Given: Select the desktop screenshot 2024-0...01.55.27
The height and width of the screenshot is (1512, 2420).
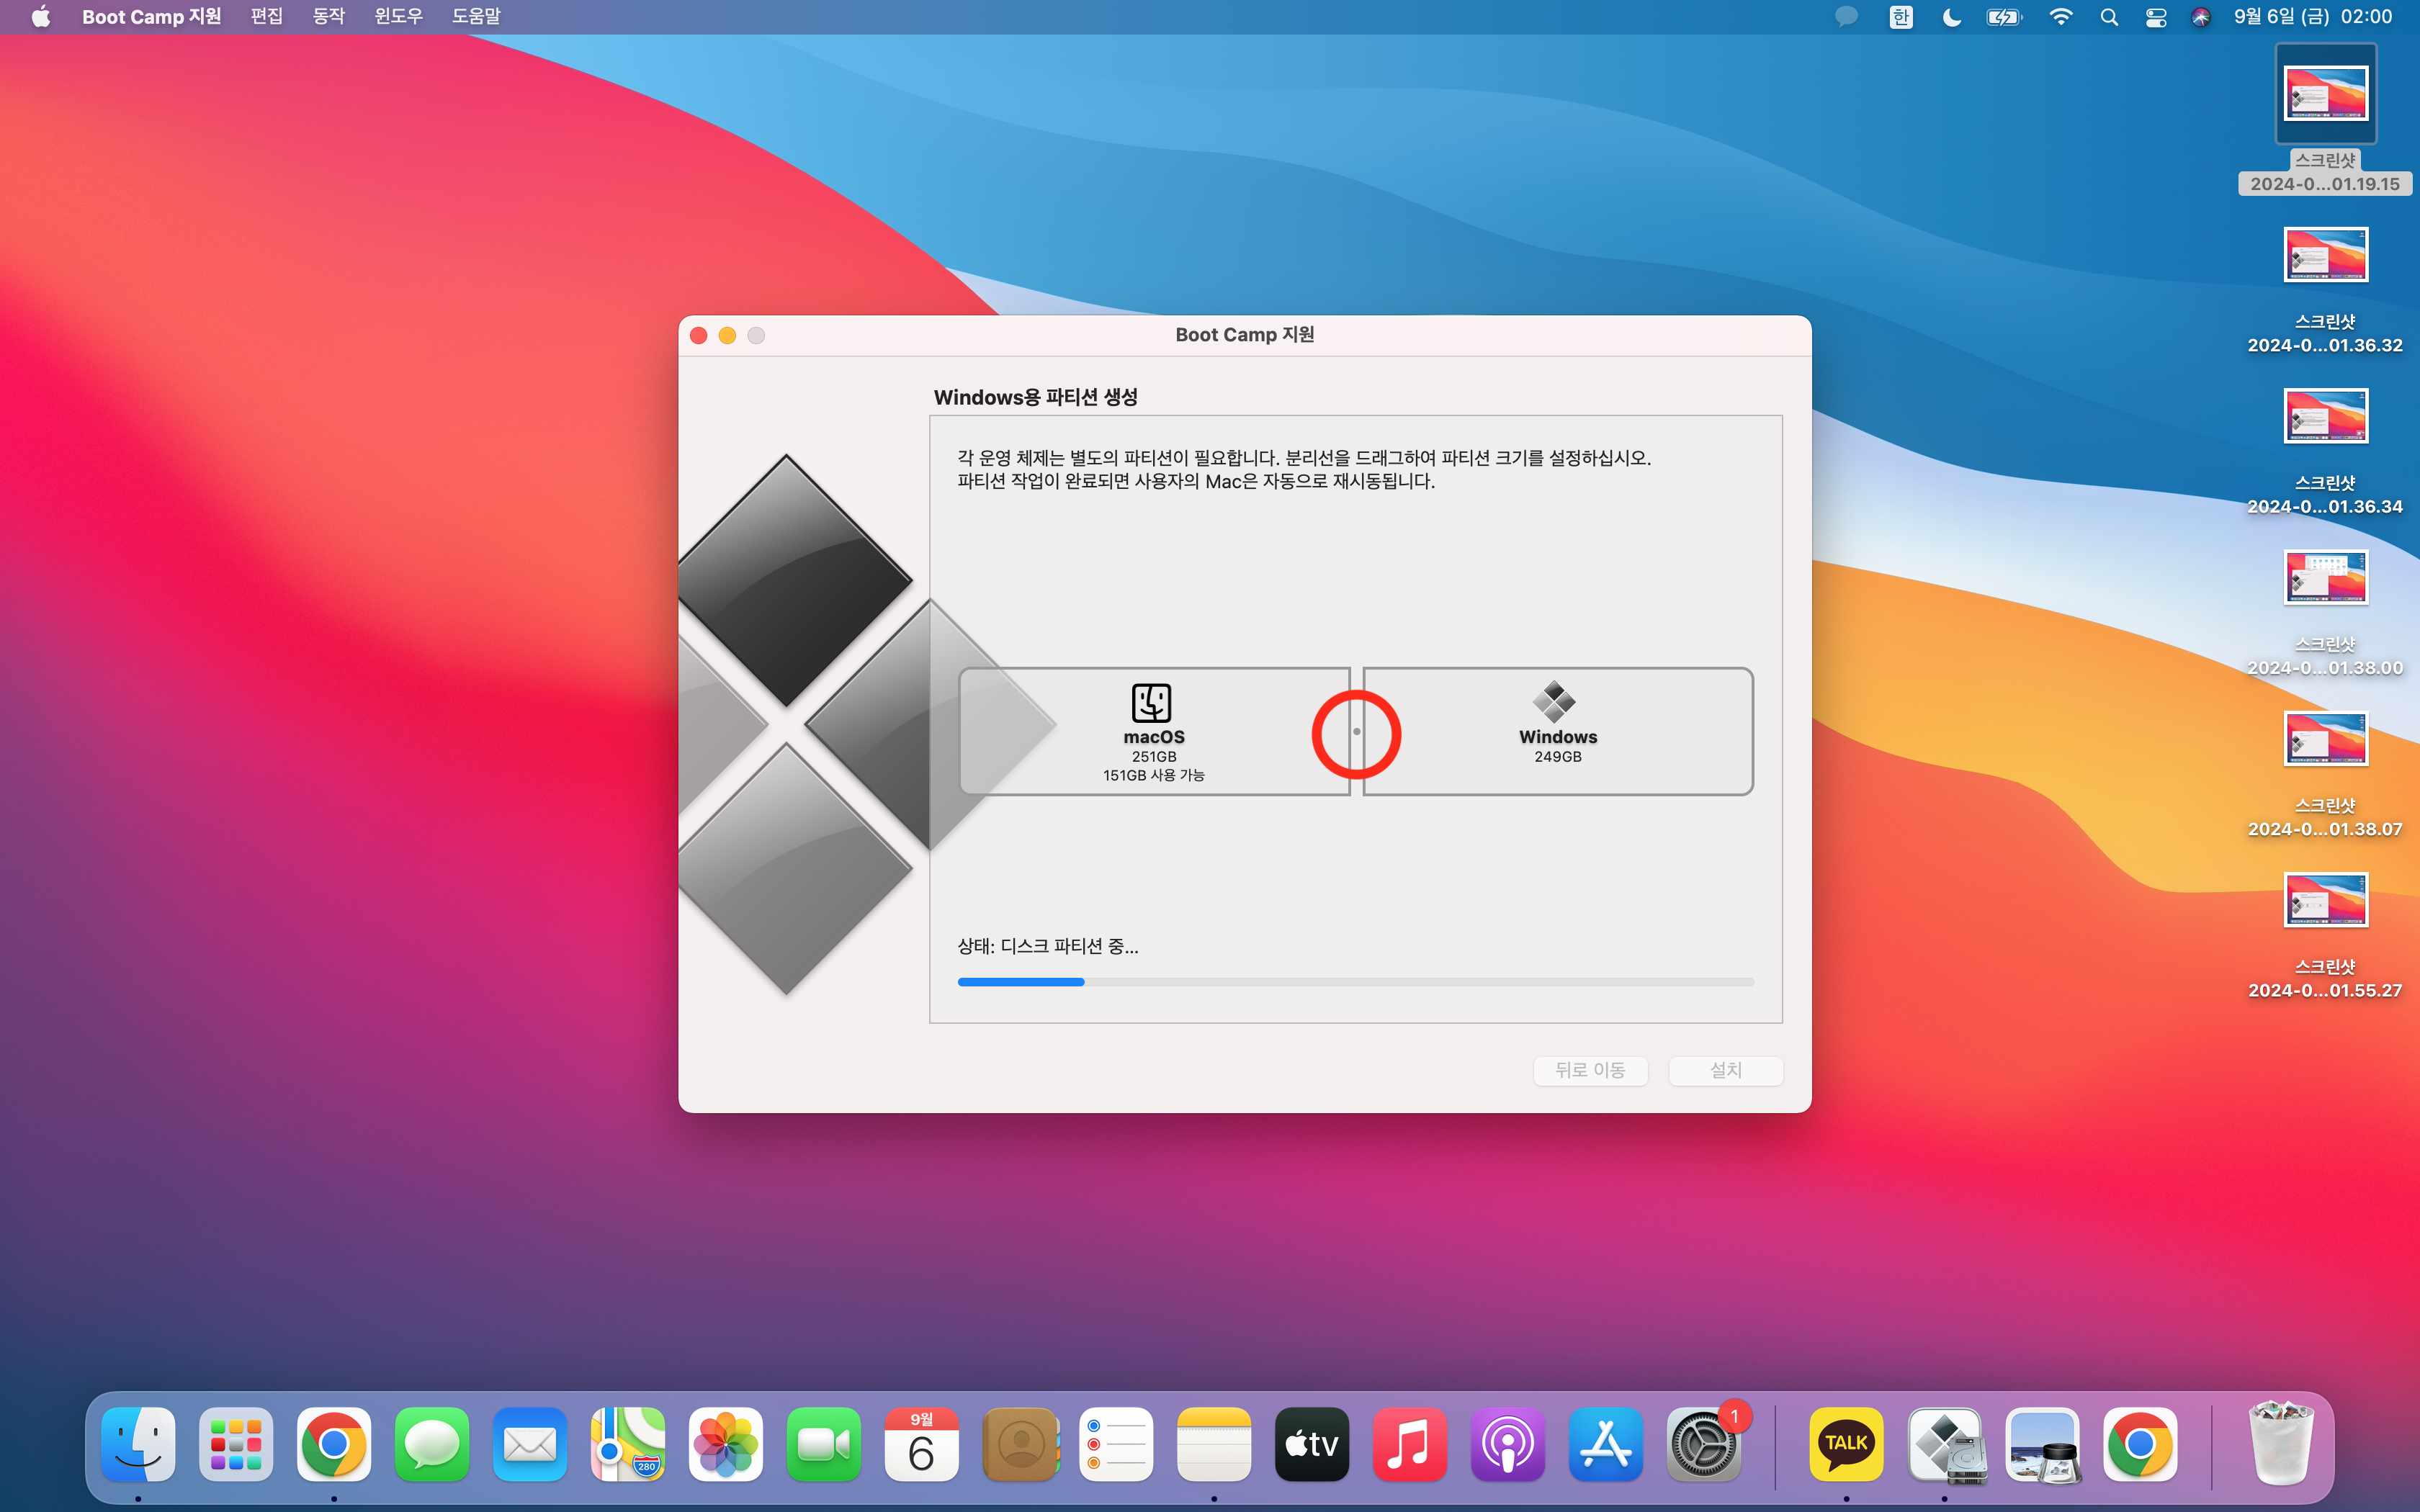Looking at the screenshot, I should (x=2325, y=935).
